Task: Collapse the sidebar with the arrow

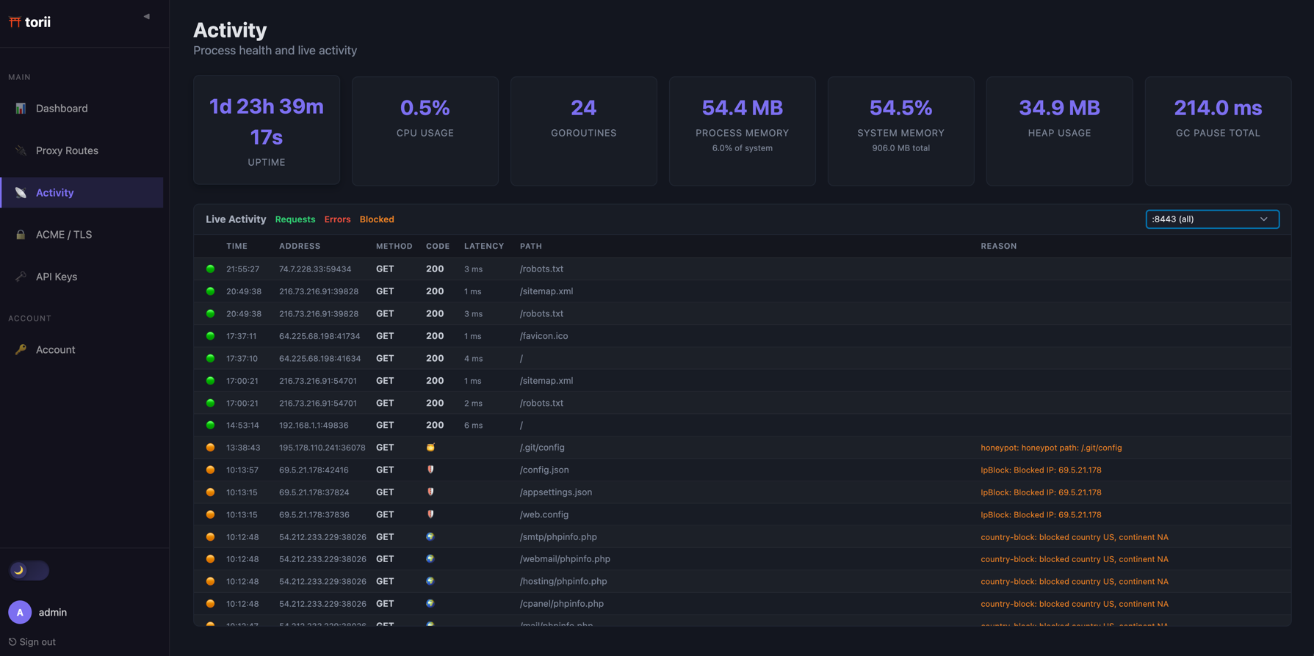Action: [x=146, y=16]
